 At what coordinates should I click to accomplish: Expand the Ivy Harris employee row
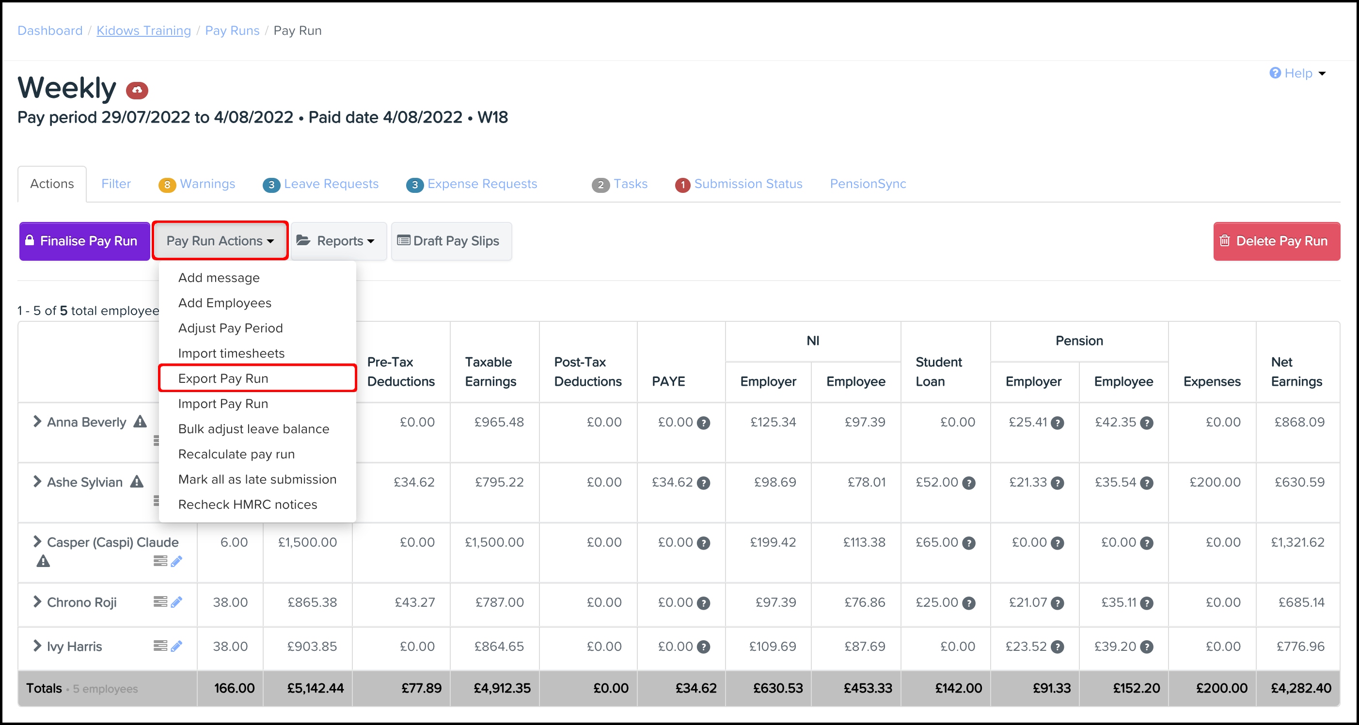[37, 646]
